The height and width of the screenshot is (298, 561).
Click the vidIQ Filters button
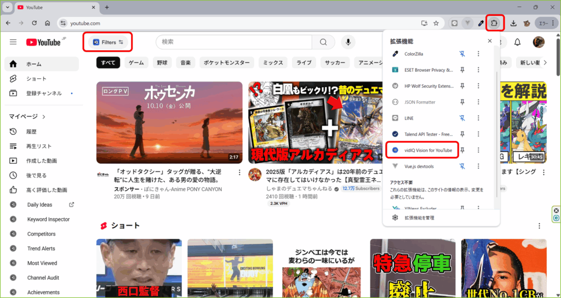[108, 42]
